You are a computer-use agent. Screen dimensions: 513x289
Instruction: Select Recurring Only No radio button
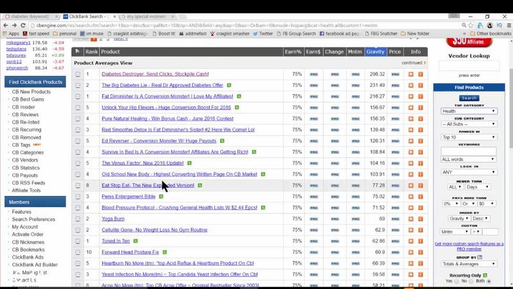pos(471,281)
